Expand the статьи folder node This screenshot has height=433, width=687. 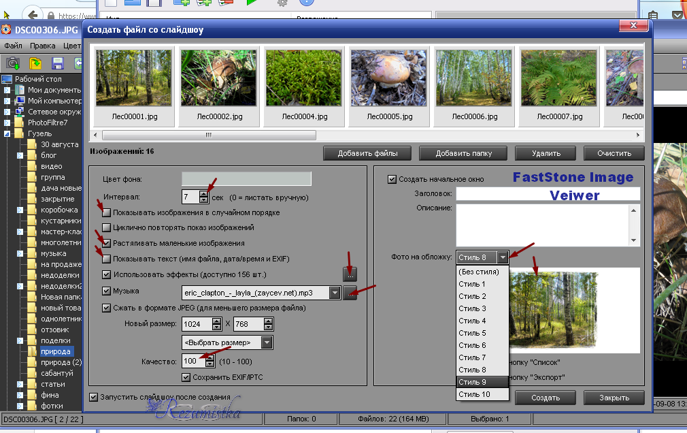coord(20,384)
